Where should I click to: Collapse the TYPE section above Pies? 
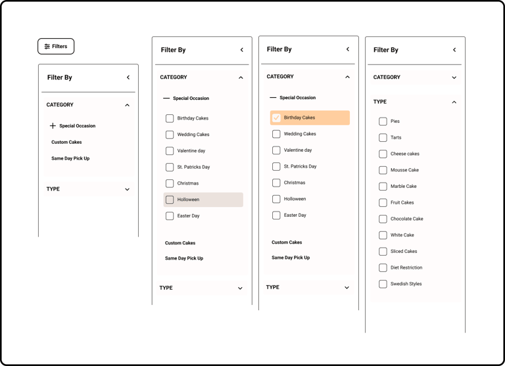point(454,102)
